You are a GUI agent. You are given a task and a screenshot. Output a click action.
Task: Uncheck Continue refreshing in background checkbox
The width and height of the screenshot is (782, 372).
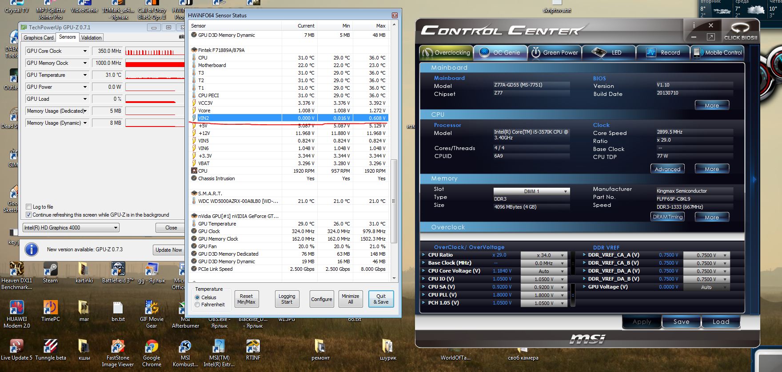click(x=29, y=215)
